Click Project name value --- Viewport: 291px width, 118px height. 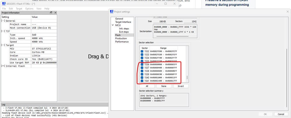pyautogui.click(x=44, y=24)
